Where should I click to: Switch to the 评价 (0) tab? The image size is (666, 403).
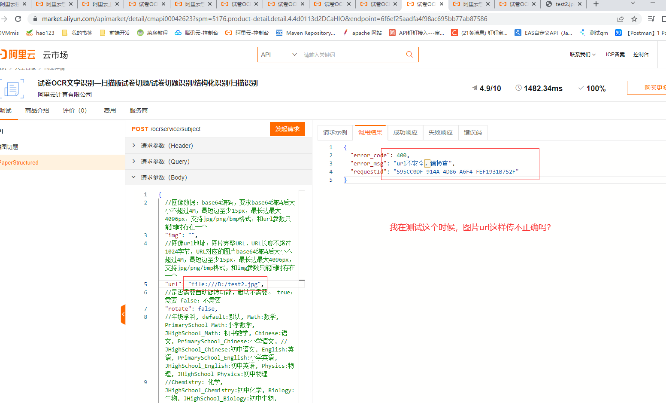coord(75,110)
